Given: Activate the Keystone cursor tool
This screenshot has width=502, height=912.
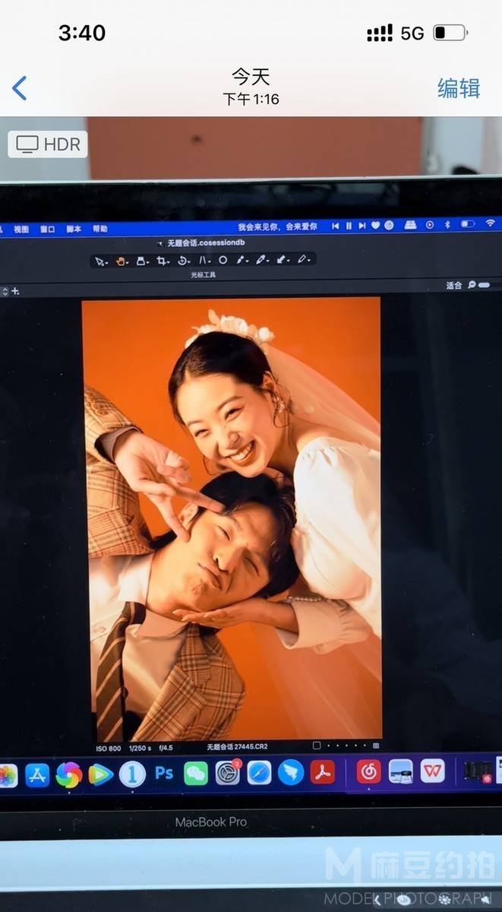Looking at the screenshot, I should [204, 261].
